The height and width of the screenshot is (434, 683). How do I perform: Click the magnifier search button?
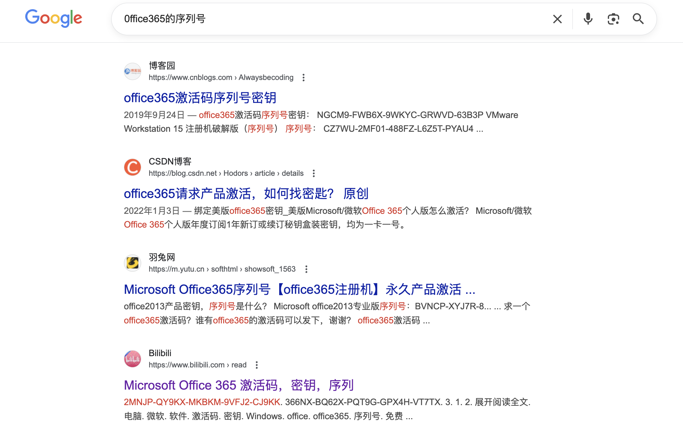tap(638, 19)
